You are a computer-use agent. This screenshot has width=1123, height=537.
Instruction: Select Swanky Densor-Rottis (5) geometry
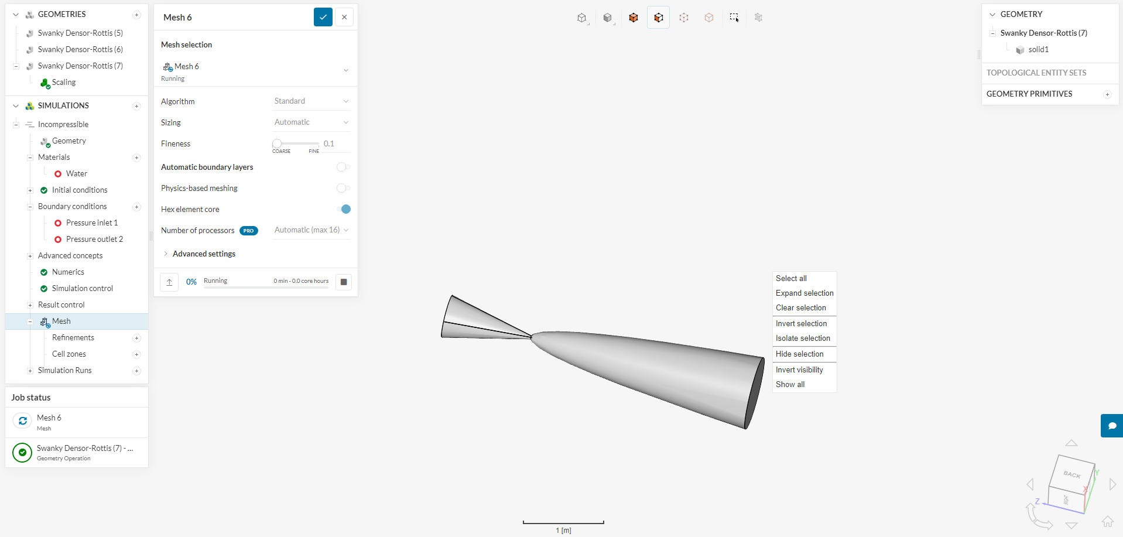point(80,33)
